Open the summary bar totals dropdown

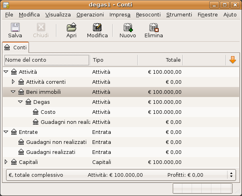coord(231,175)
